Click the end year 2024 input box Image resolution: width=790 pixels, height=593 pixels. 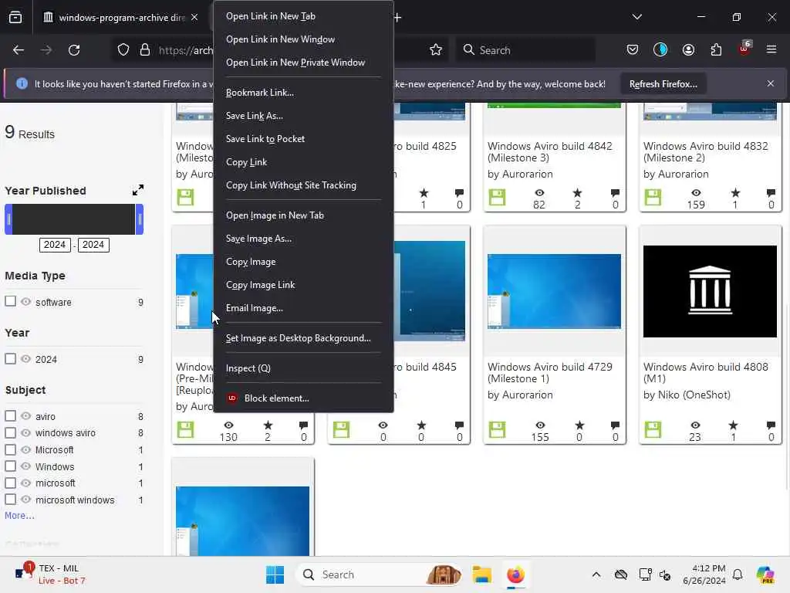tap(93, 245)
